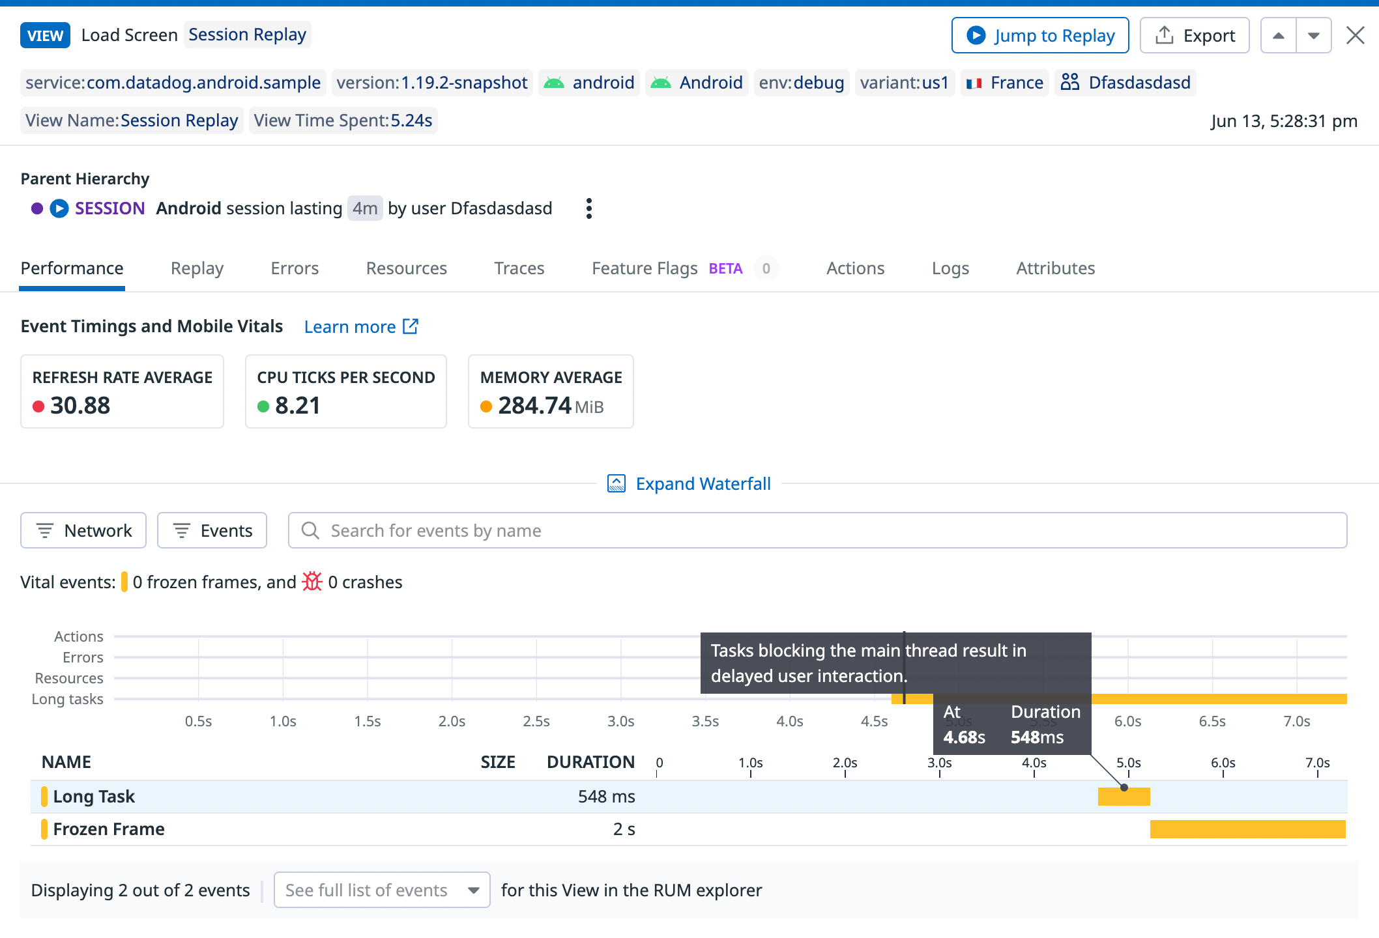Select the Events filter icon
The image size is (1379, 938).
coord(181,530)
